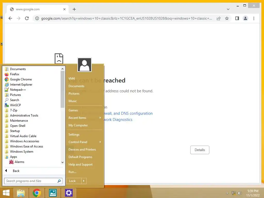Open Chrome profile avatar
The height and width of the screenshot is (198, 264).
click(x=245, y=18)
